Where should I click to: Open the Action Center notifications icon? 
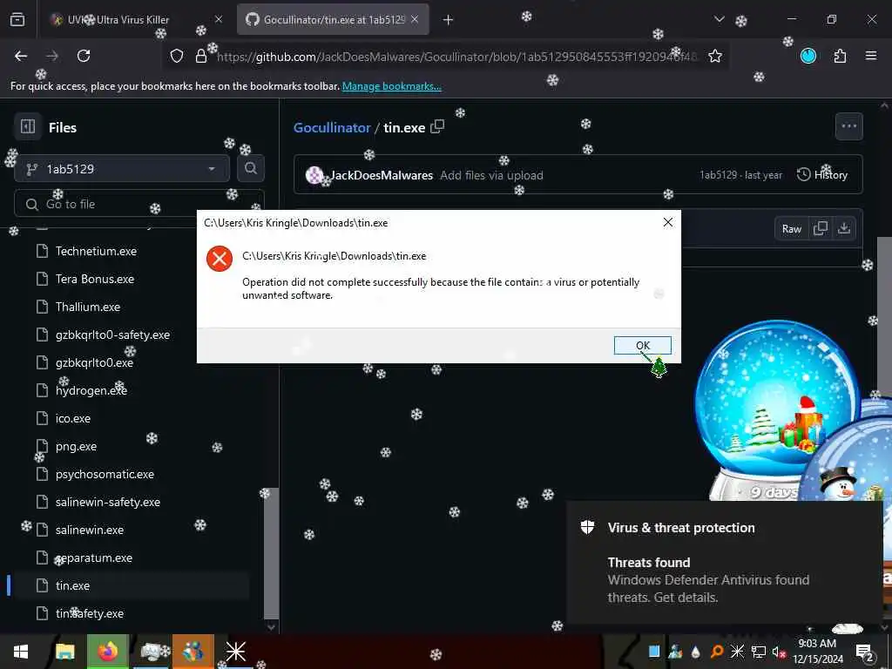pos(865,652)
